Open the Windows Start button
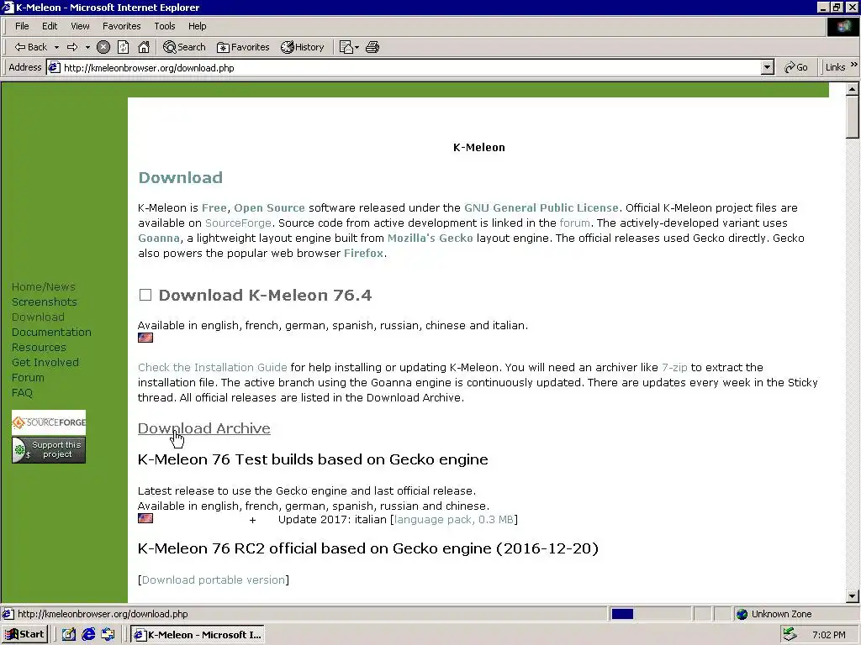Viewport: 861px width, 645px height. [x=25, y=635]
